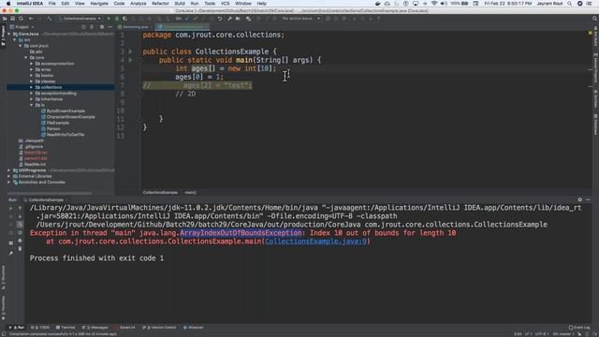599x337 pixels.
Task: Click the Back navigation arrow in toolbar
Action: [31, 19]
